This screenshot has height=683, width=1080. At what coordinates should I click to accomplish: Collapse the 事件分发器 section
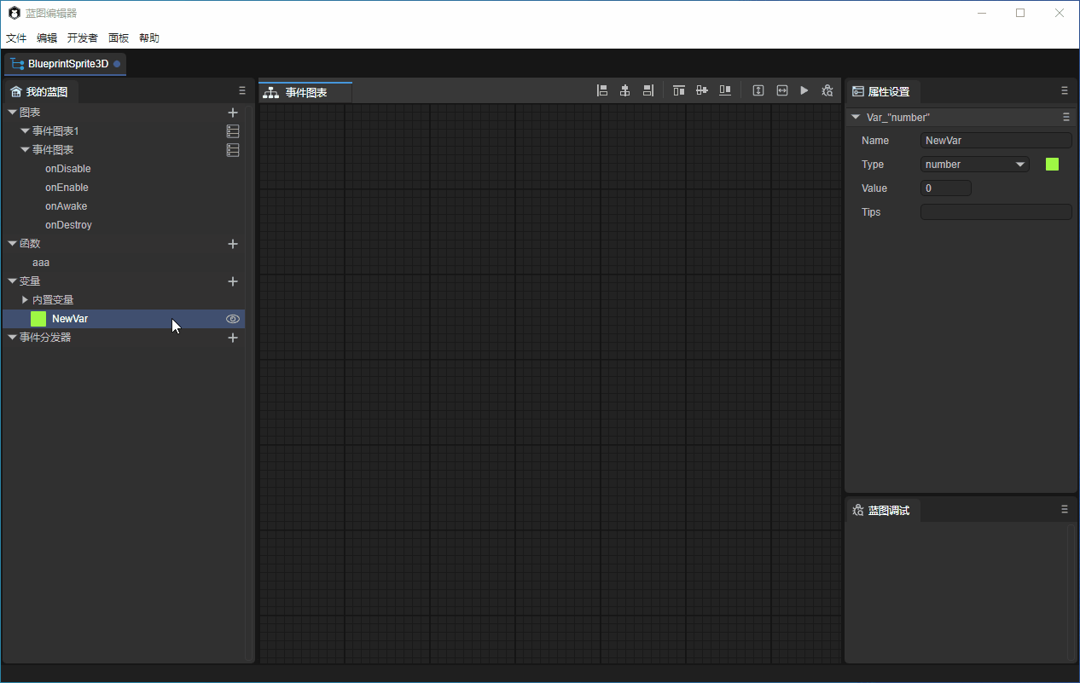[12, 338]
